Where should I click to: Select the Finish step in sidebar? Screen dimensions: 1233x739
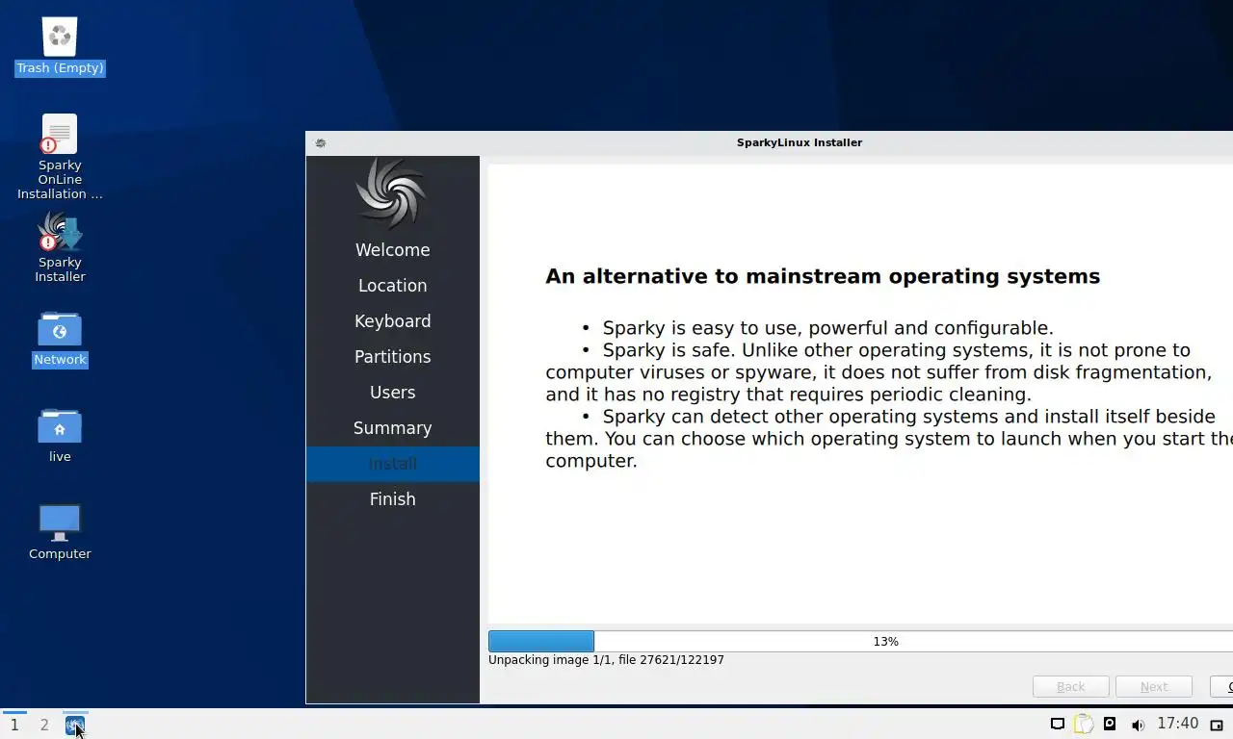pos(392,499)
